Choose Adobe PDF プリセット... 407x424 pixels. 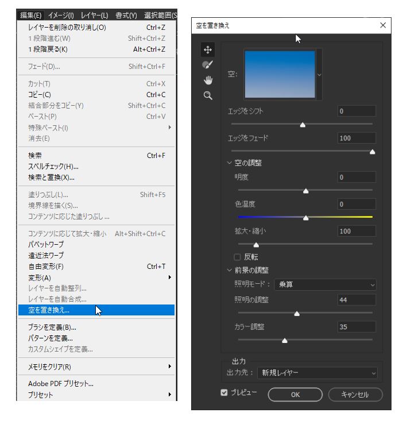(x=96, y=383)
